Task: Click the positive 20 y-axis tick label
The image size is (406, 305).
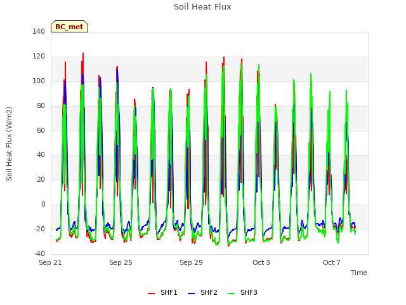Action: tap(41, 179)
